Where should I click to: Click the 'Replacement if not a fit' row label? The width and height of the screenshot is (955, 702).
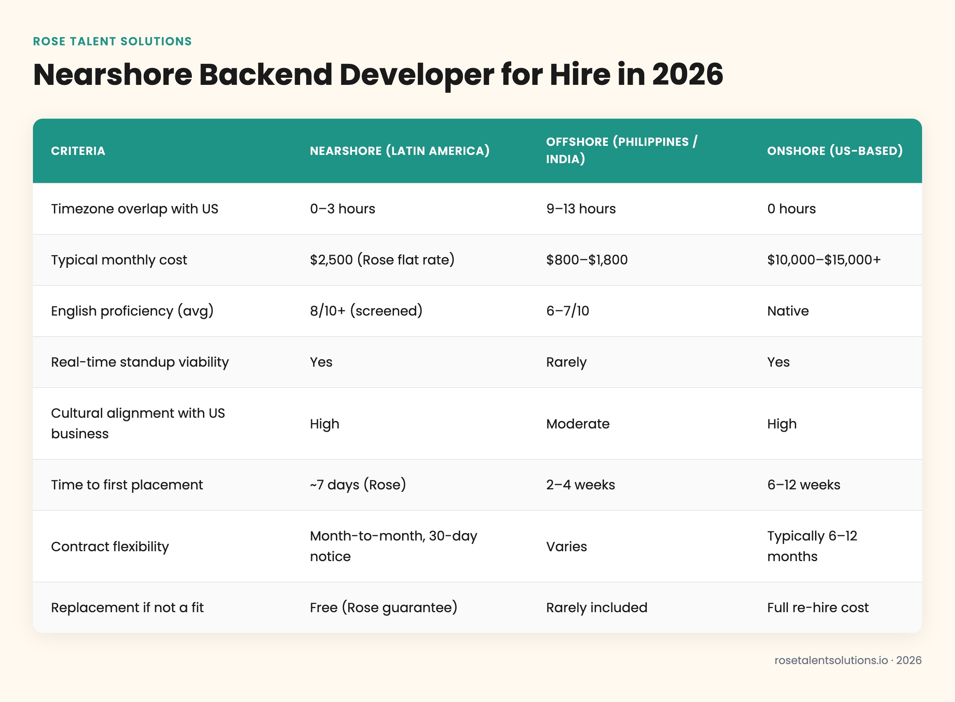[127, 608]
